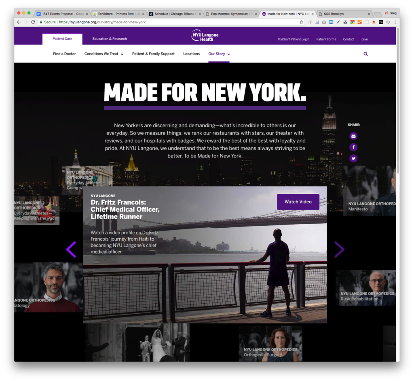The height and width of the screenshot is (382, 414).
Task: Open MyChart Patient Login
Action: pos(294,39)
